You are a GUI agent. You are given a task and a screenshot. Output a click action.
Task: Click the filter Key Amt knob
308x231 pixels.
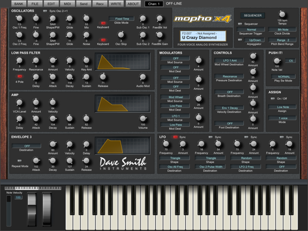[86, 60]
